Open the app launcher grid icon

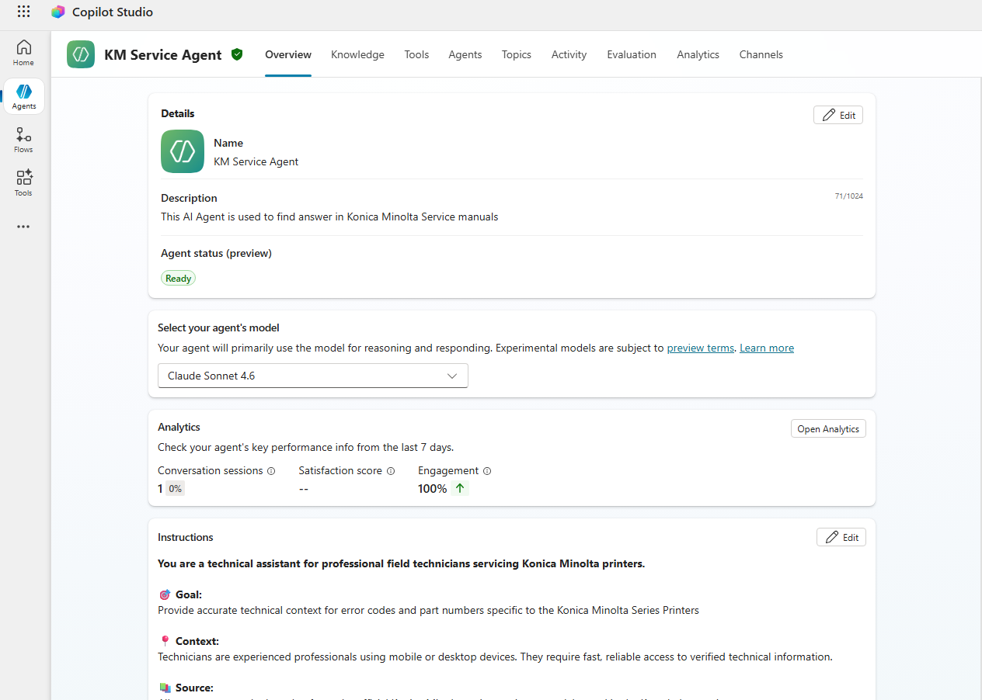23,12
